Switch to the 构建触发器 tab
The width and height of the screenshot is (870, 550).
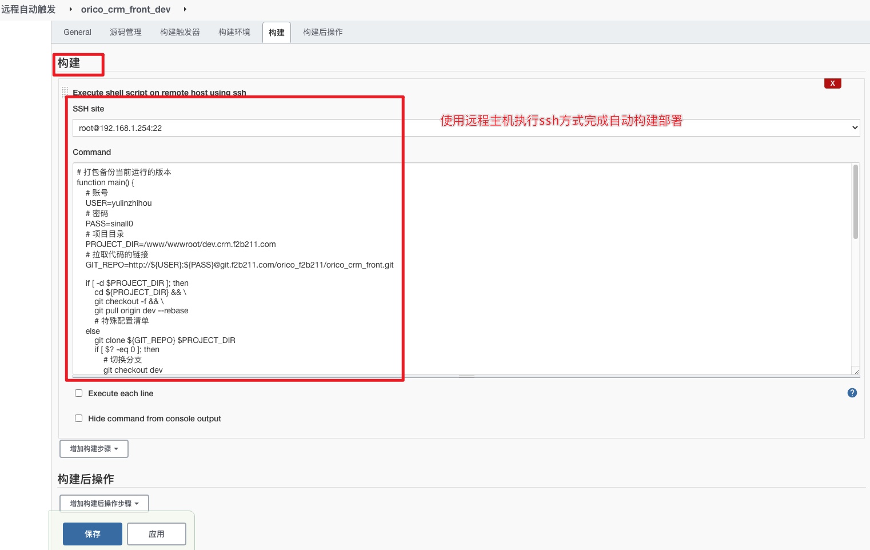(180, 32)
